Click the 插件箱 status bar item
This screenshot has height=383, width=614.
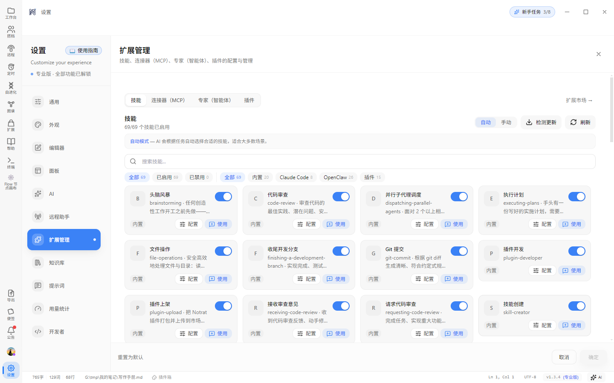click(162, 377)
